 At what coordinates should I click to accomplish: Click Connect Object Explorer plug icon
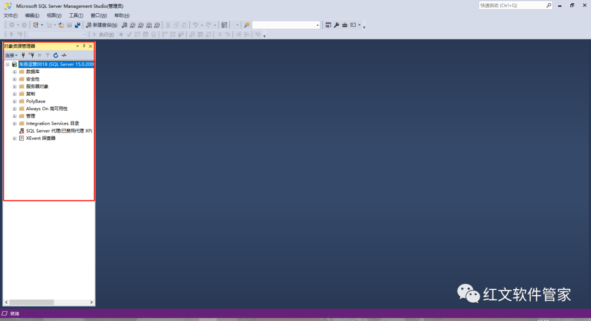pos(23,55)
